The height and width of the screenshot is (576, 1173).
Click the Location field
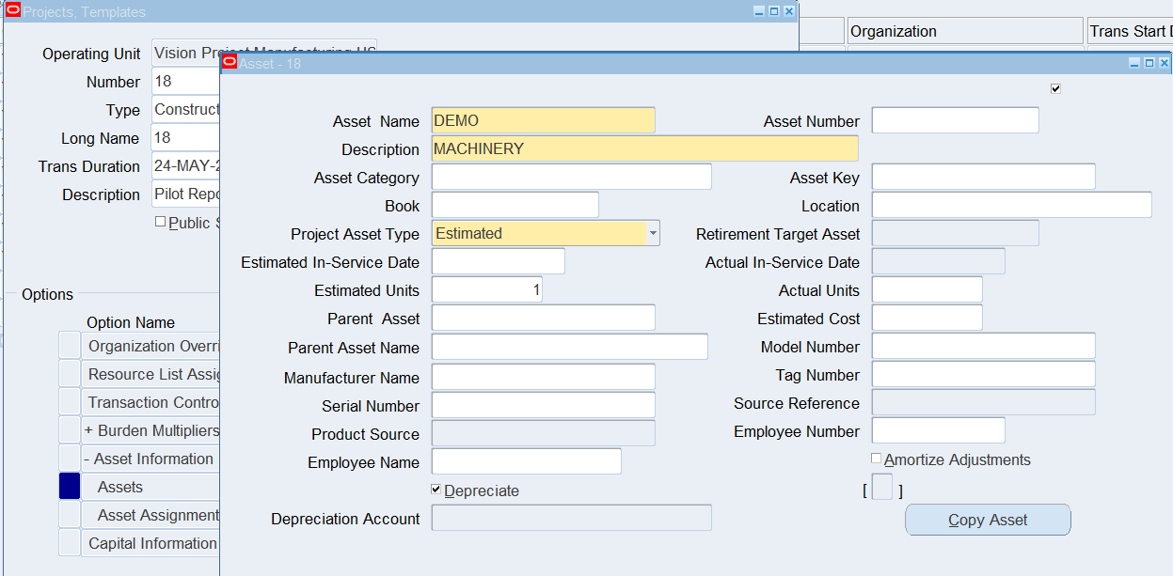[x=1012, y=205]
